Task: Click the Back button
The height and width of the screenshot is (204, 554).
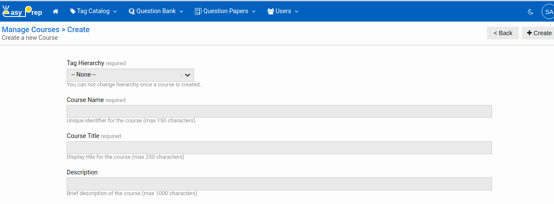Action: tap(503, 33)
